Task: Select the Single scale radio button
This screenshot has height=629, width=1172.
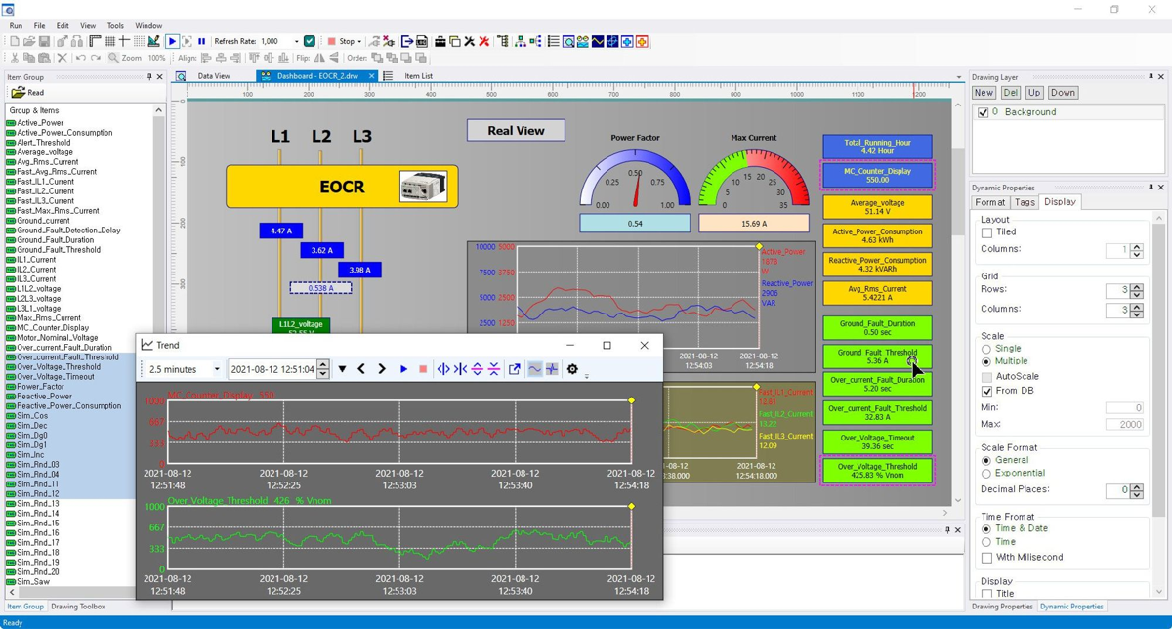Action: pos(986,349)
